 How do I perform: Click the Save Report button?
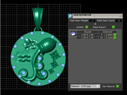(99, 27)
